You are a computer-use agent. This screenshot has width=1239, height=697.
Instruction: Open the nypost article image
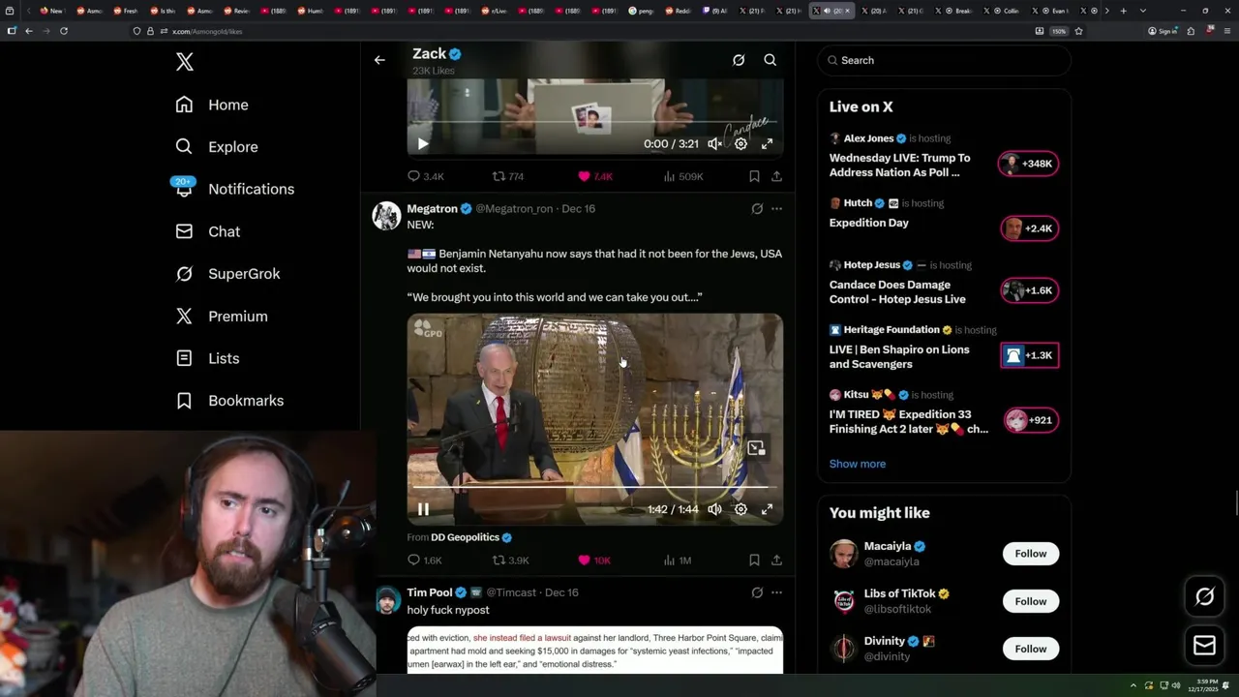tap(594, 651)
